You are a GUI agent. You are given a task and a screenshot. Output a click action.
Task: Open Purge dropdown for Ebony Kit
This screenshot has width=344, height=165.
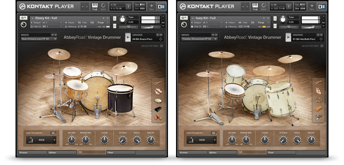(x=104, y=23)
